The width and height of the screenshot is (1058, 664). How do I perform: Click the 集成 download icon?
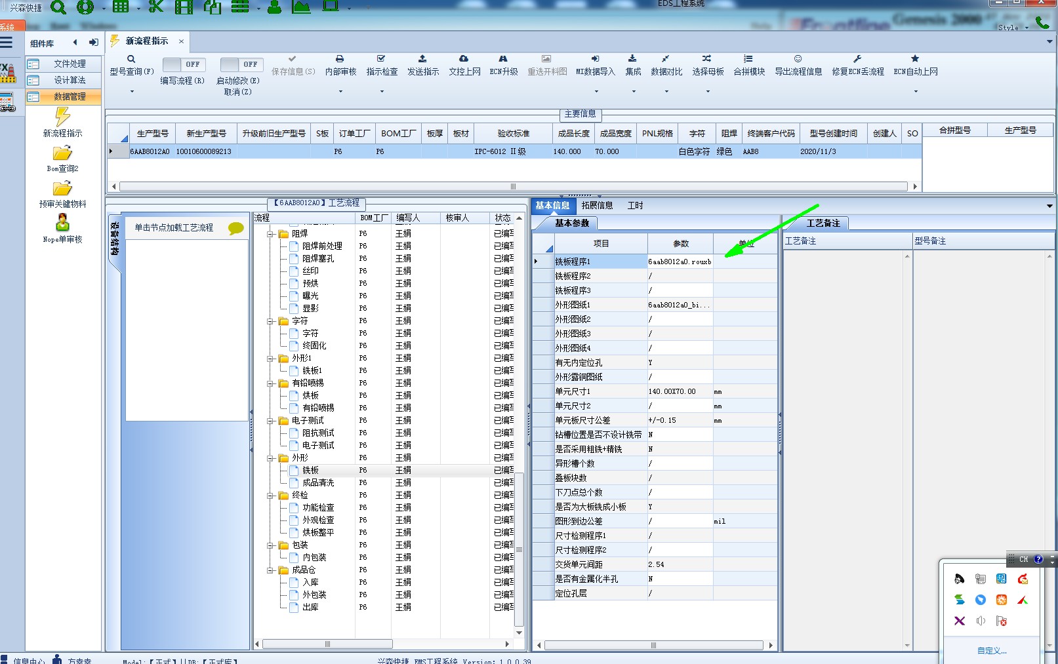point(632,58)
